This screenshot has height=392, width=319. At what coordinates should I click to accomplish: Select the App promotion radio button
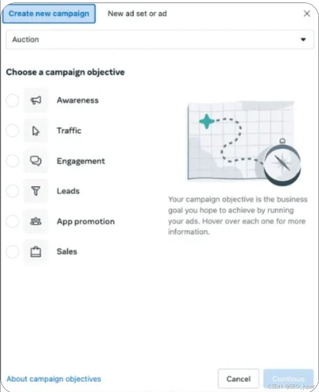12,221
